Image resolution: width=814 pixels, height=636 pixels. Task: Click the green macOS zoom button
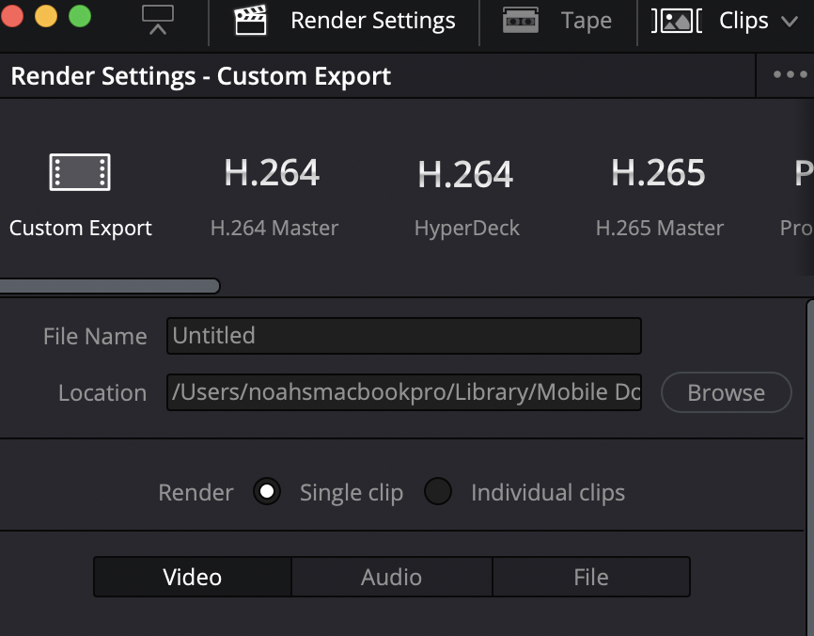point(80,16)
